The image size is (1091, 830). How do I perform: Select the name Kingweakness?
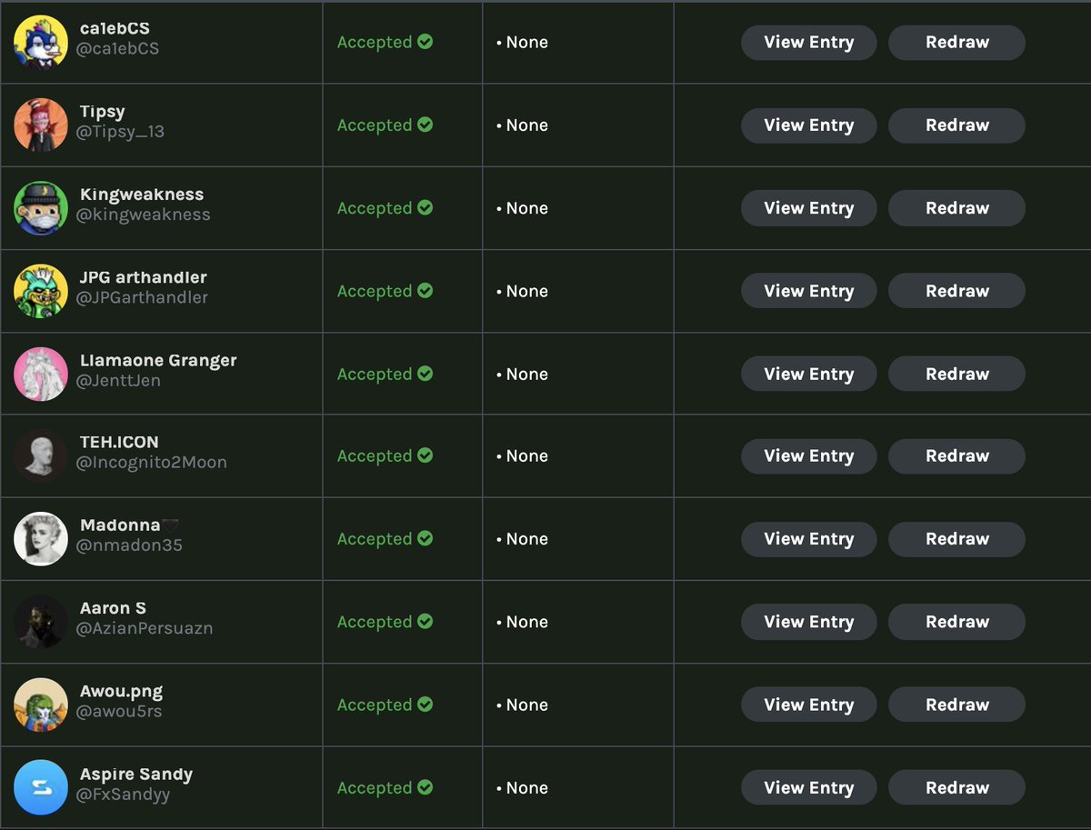142,195
